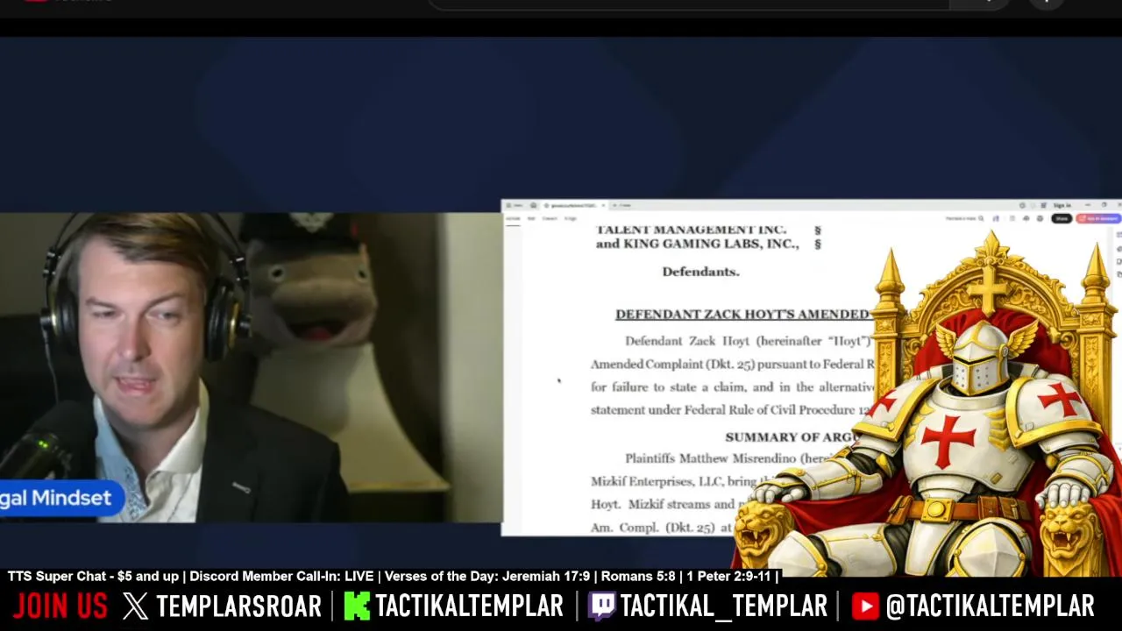Open the E-Sign tab in Acrobat
1122x631 pixels.
point(571,218)
